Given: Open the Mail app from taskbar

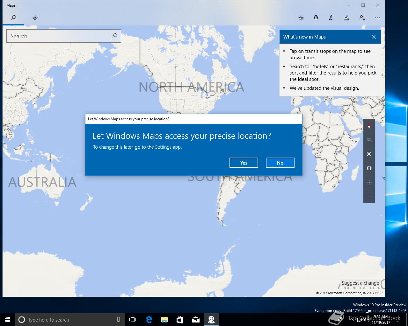Looking at the screenshot, I should tap(196, 320).
